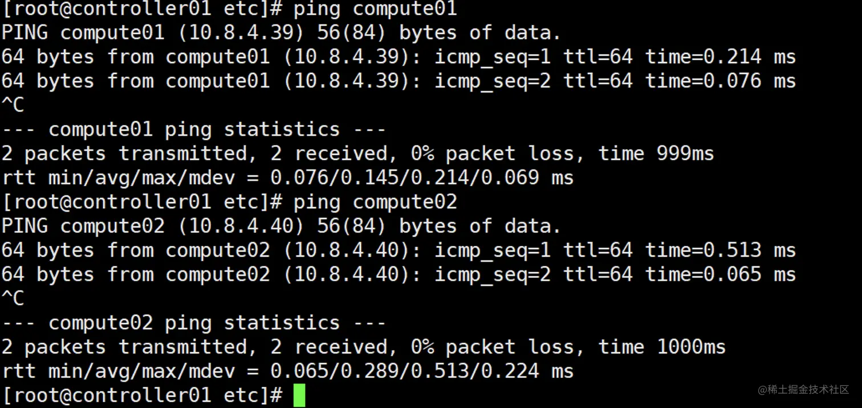Click IP 10.8.4.40 in the PING header line

click(241, 226)
